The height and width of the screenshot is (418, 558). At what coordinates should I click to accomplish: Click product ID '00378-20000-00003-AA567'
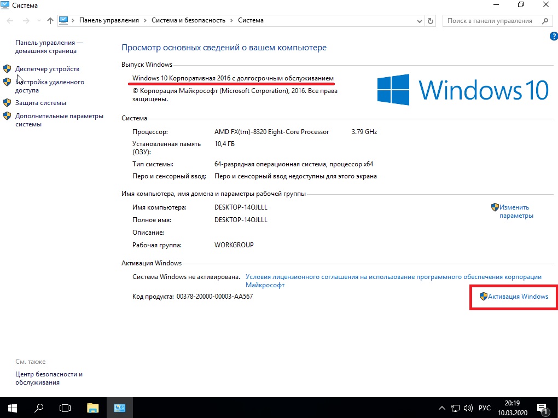(214, 296)
